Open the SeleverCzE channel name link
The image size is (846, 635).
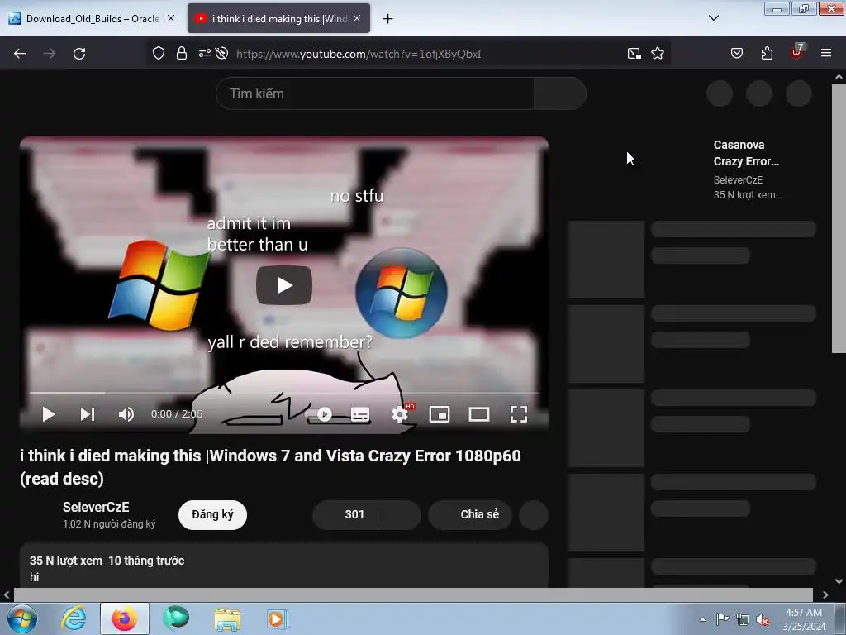point(96,507)
